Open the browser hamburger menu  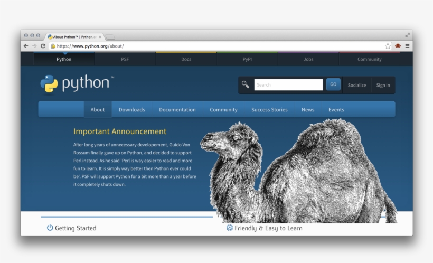tap(407, 46)
